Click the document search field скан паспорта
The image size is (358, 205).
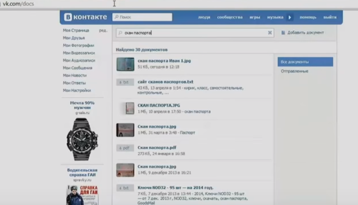click(x=195, y=33)
